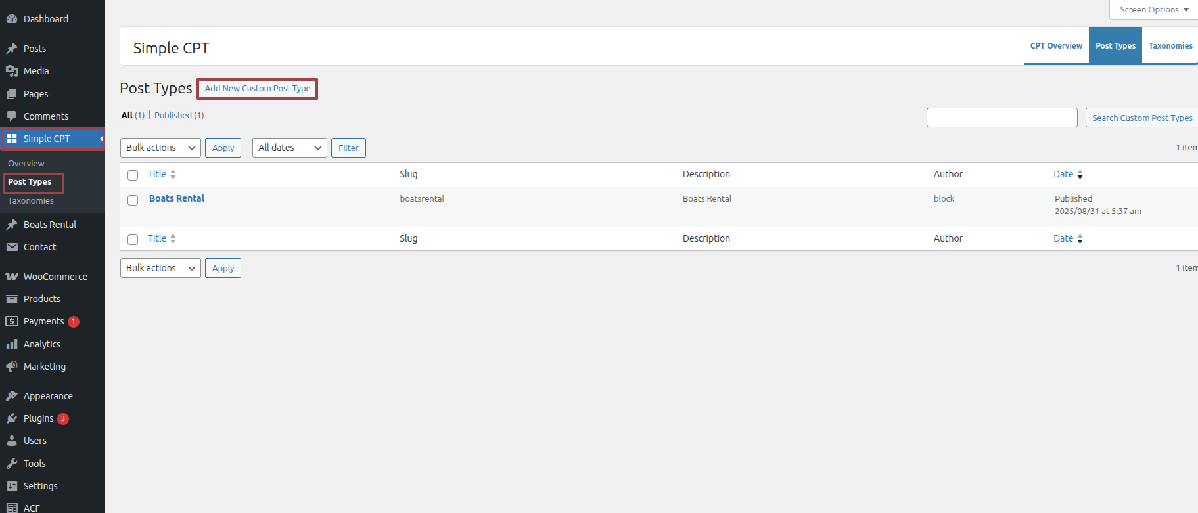Viewport: 1198px width, 513px height.
Task: Click the Analytics bar chart icon
Action: (12, 344)
